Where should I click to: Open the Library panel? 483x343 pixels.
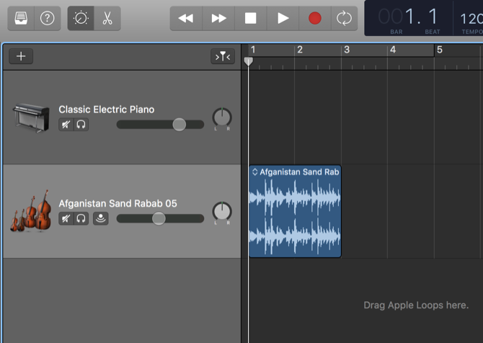pyautogui.click(x=22, y=18)
